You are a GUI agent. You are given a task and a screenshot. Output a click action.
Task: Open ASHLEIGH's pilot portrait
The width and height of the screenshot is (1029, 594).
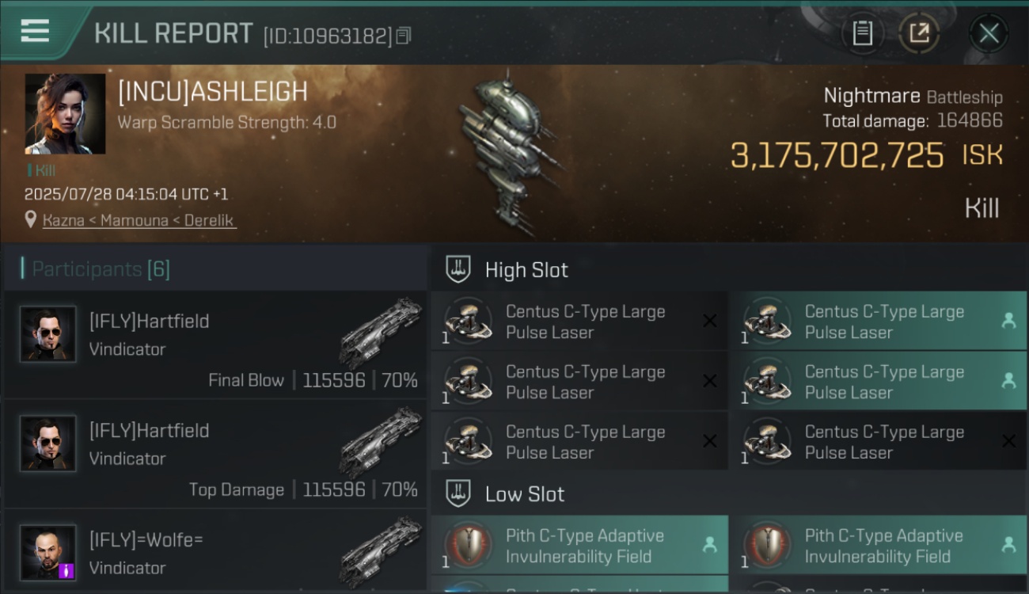pyautogui.click(x=65, y=114)
